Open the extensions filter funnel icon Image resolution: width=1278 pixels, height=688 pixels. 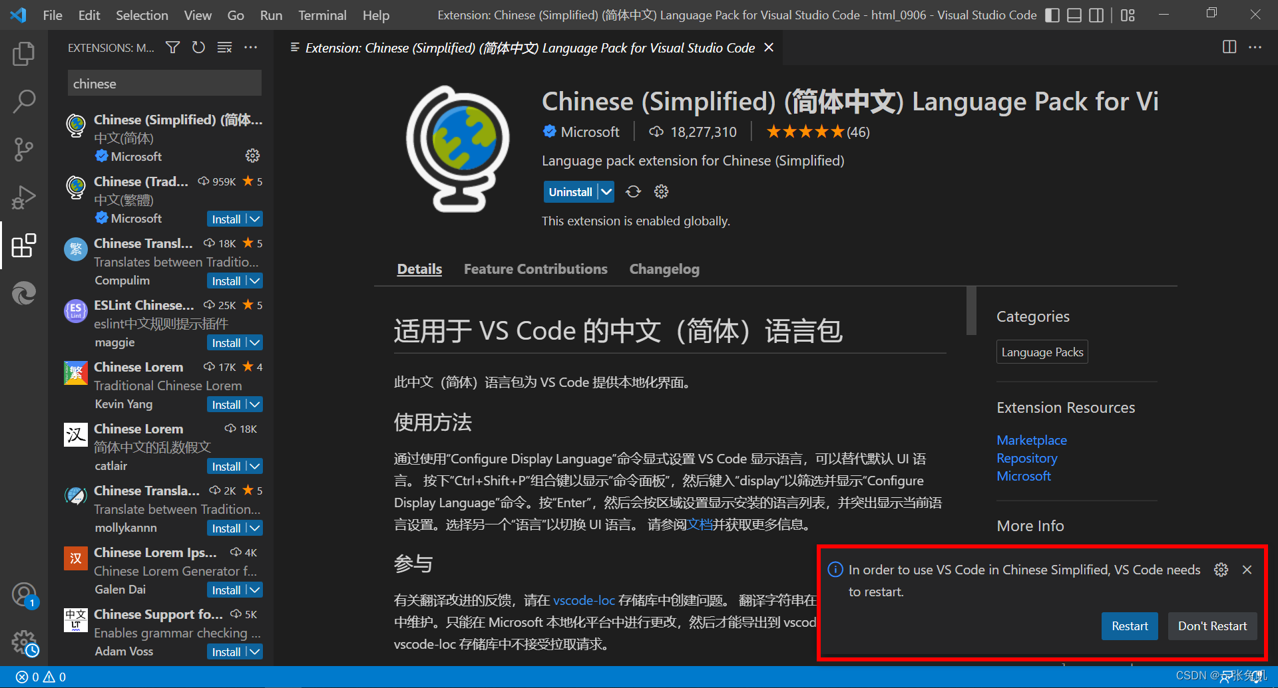pyautogui.click(x=172, y=47)
